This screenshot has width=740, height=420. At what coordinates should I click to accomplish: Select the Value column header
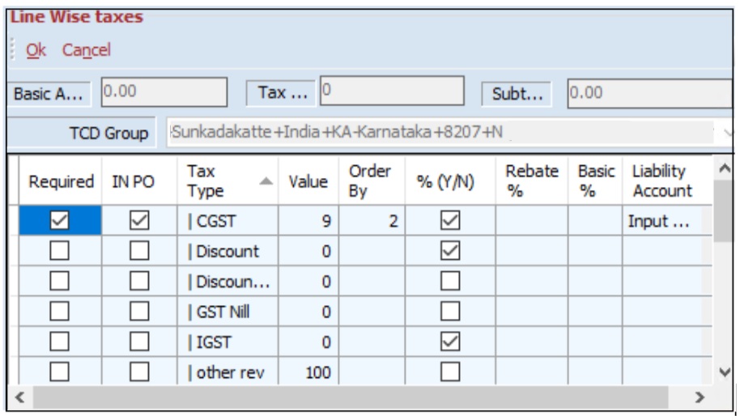pos(308,181)
